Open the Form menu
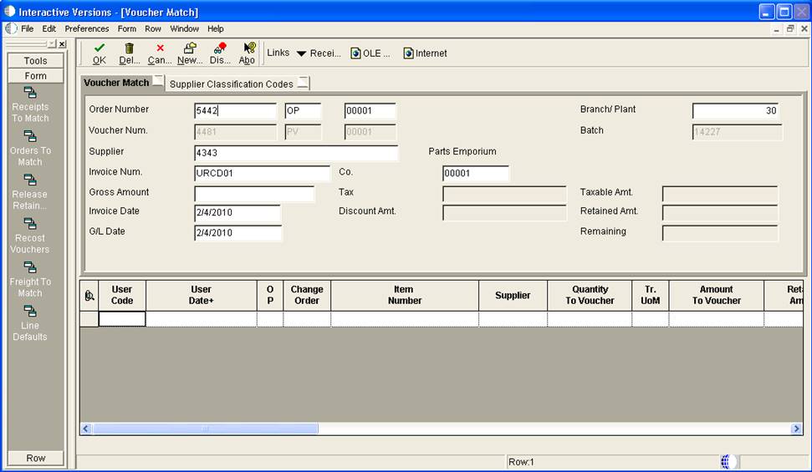Screen dimensions: 812x472 pos(127,28)
